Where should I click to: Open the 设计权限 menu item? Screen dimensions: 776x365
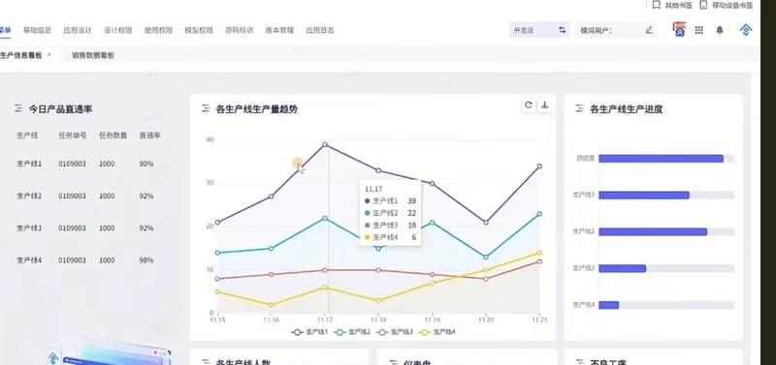117,30
